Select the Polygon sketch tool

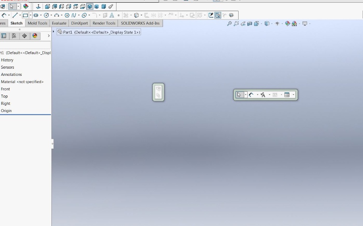(x=67, y=15)
